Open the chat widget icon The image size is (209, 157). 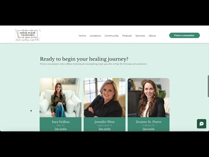[201, 124]
